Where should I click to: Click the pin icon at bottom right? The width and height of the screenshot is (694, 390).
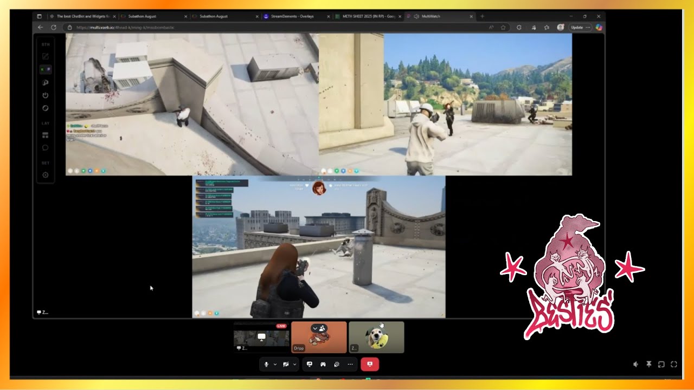648,365
